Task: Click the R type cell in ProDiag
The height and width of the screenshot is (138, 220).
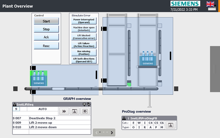Action: (x=145, y=127)
